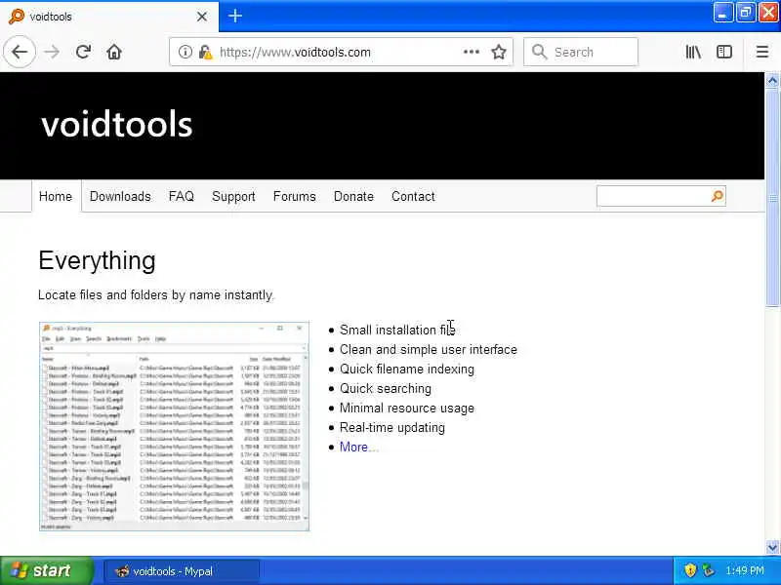Click the Everything heading text
781x585 pixels.
tap(97, 260)
